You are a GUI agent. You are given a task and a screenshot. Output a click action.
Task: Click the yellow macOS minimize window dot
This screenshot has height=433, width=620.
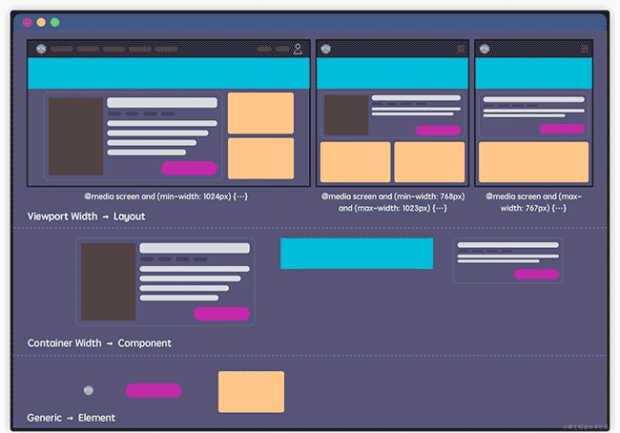click(x=41, y=22)
